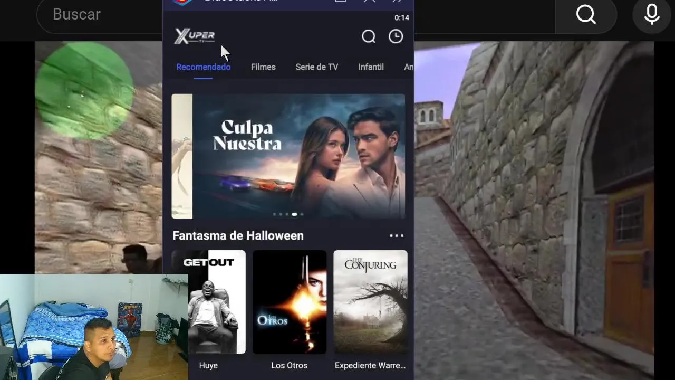Open the Los Otros poster thumbnail
Screen dimensions: 675x380
pyautogui.click(x=290, y=302)
